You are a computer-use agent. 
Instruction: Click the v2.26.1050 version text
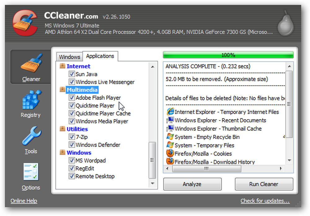[x=117, y=17]
